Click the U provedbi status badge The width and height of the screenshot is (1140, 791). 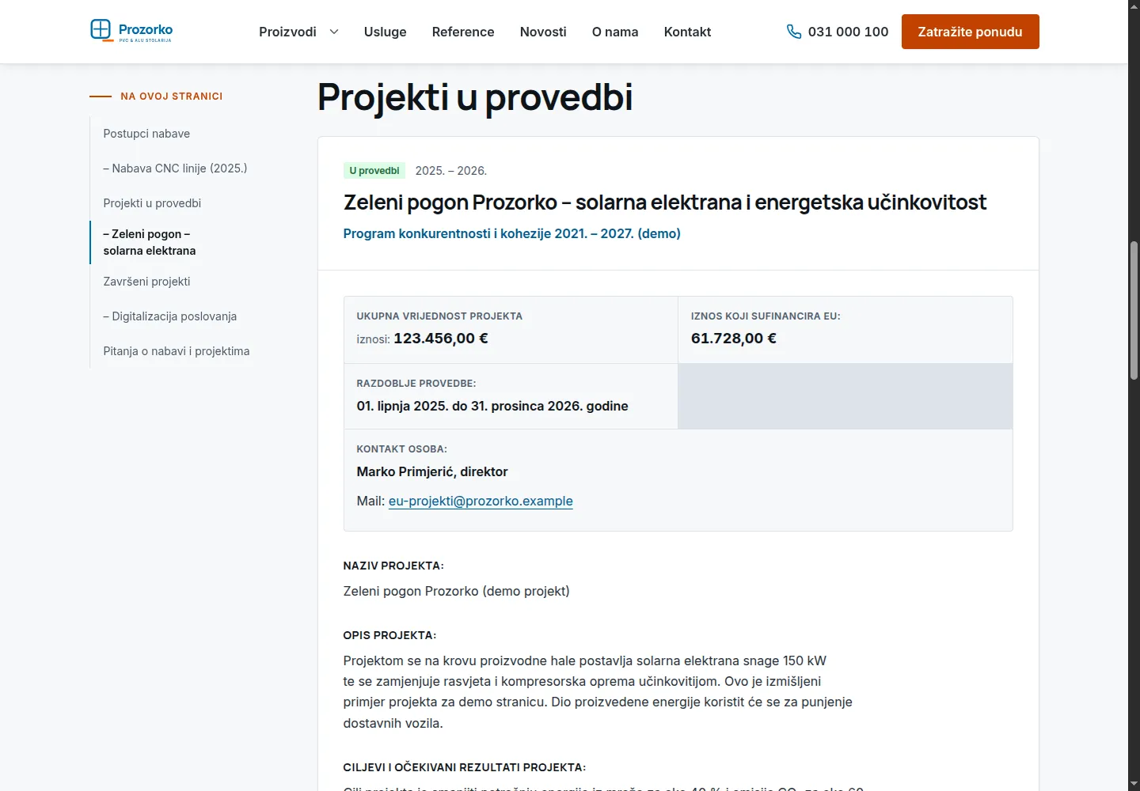point(374,171)
